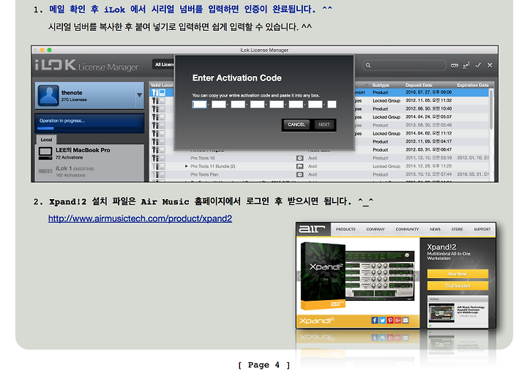Click the CANCEL button in activation dialog
The image size is (527, 382).
(296, 124)
